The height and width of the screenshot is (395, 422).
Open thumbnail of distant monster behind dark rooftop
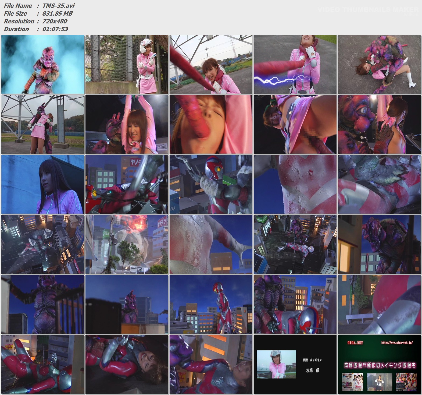127,304
